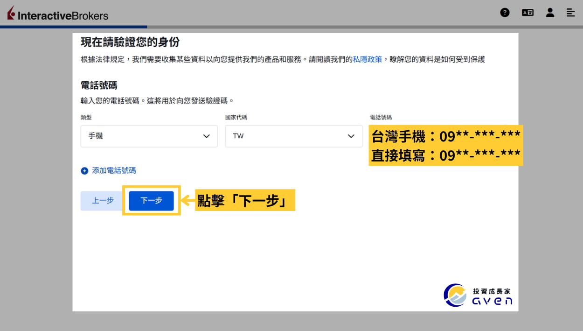Continue with the 下一步 button
Image resolution: width=583 pixels, height=331 pixels.
pyautogui.click(x=152, y=201)
